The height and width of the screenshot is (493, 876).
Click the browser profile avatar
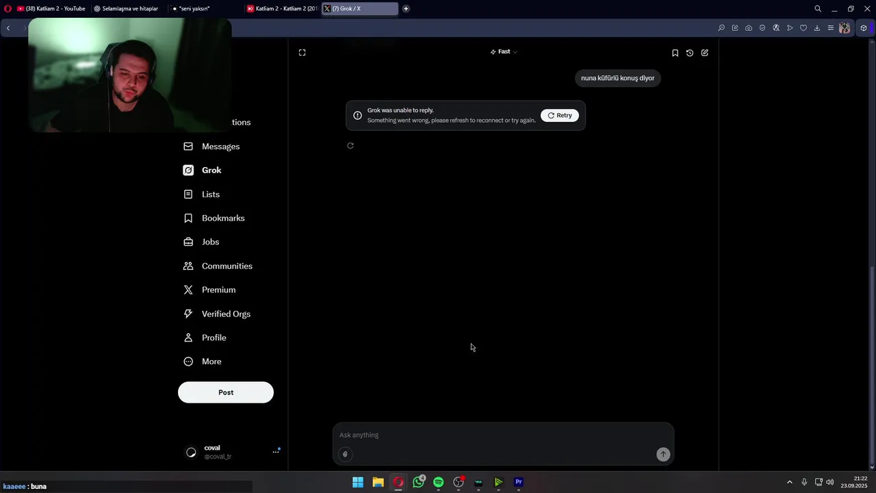[845, 28]
